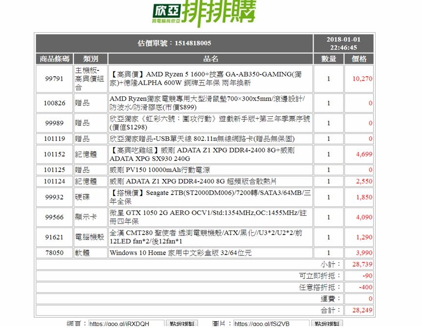Click the CMT280 聖使者 case name
Viewport: 422px width, 328px height.
206,237
